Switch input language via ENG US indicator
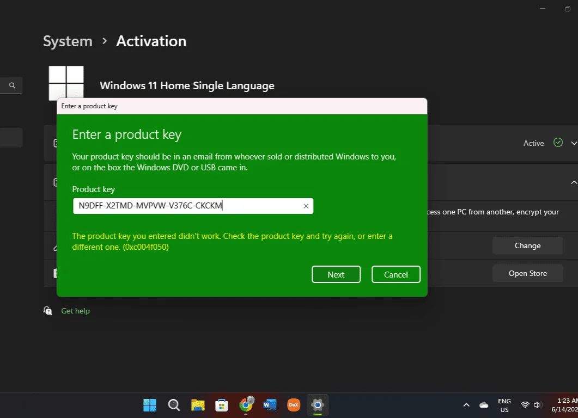 coord(504,405)
